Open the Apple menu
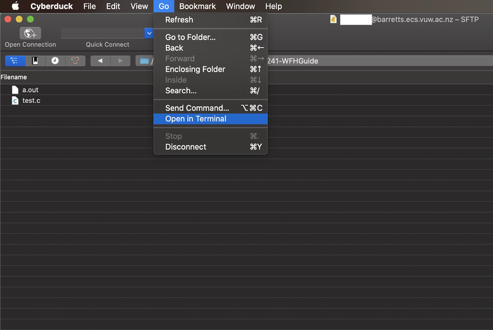This screenshot has width=493, height=330. tap(15, 6)
